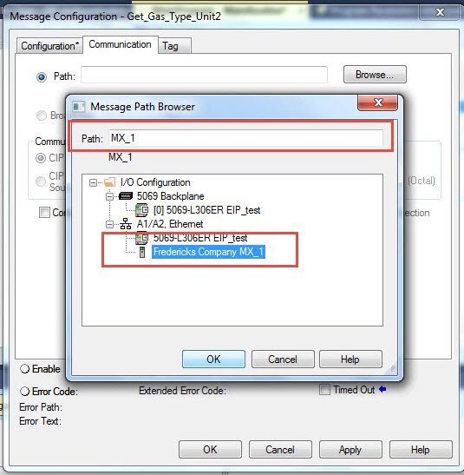Collapse the 5069 Backplane node
The image size is (464, 475).
[x=109, y=196]
